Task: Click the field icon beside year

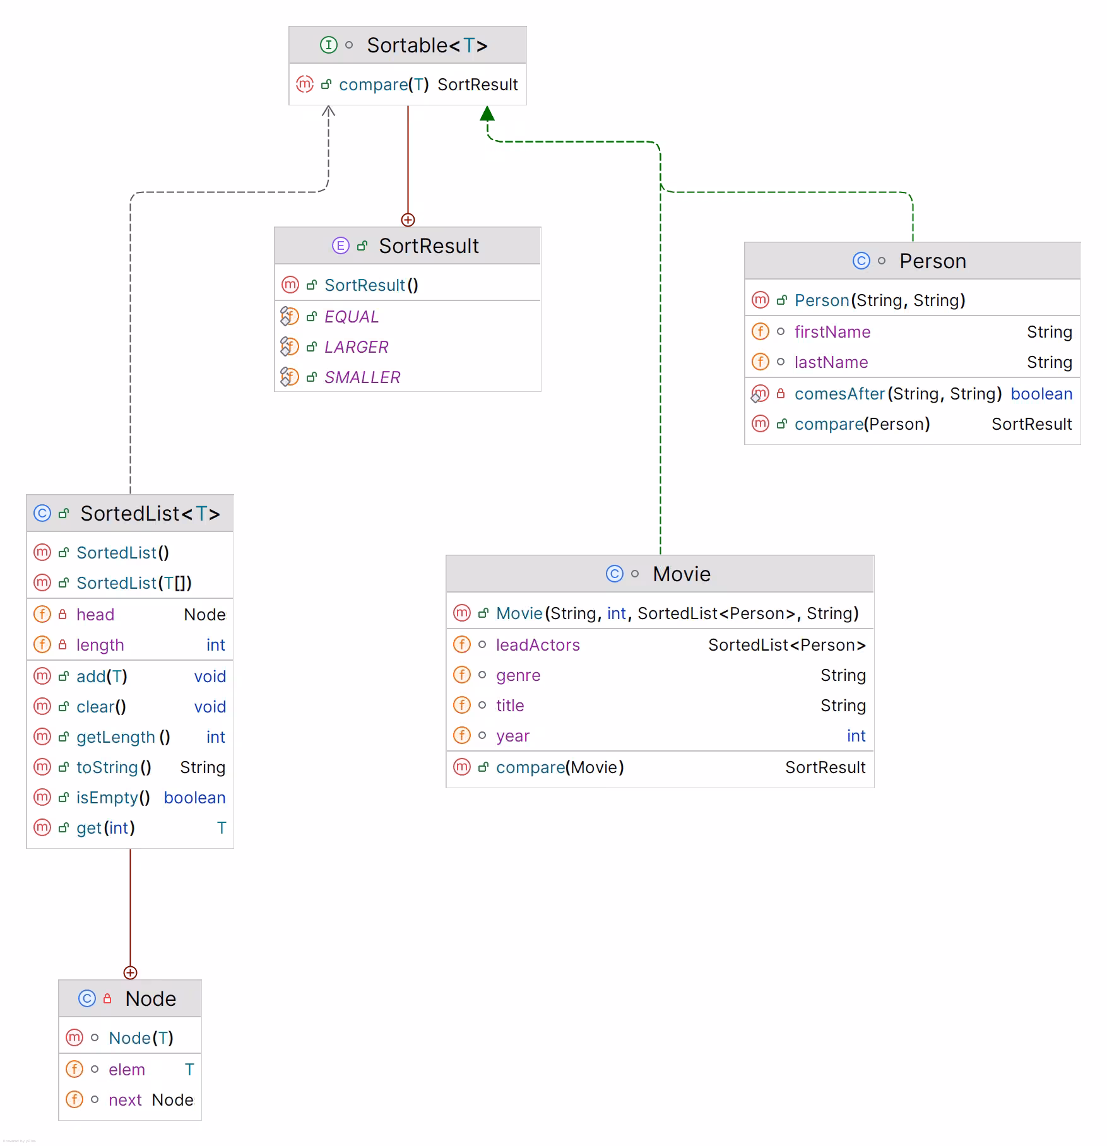Action: pyautogui.click(x=461, y=735)
